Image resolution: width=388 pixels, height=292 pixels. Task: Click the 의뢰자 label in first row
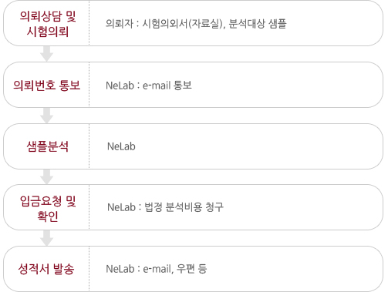tap(120, 24)
